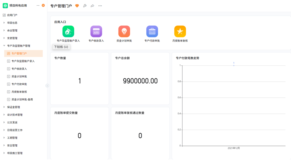Open the 资金计划审批 lightbulb icon
Viewport: 291px width, 160px height.
click(124, 31)
